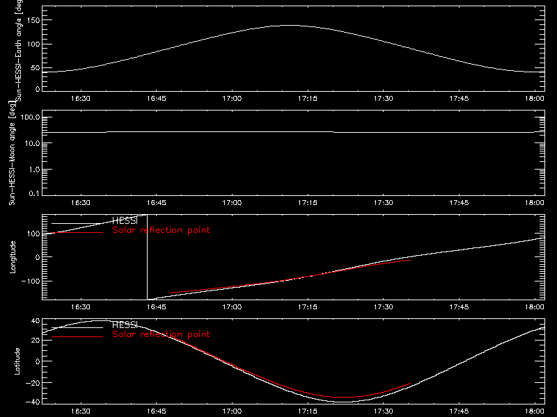Image resolution: width=557 pixels, height=417 pixels.
Task: Click red legend line sample in Longitude plot
Action: click(77, 233)
